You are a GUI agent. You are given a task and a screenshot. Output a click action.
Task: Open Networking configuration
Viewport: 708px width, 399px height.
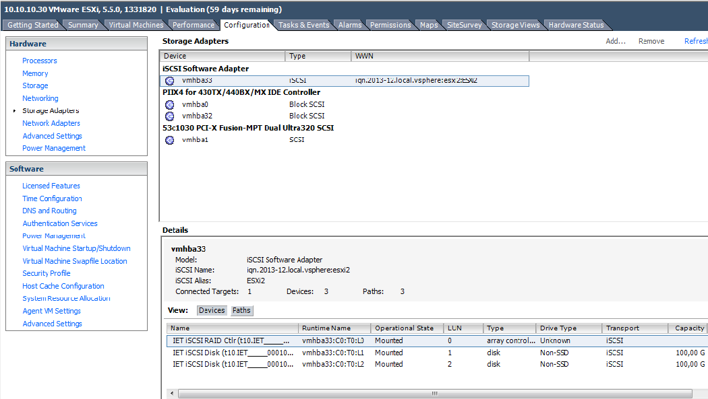[x=40, y=98]
